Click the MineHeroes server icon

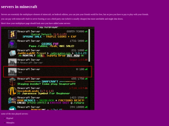click(13, 100)
